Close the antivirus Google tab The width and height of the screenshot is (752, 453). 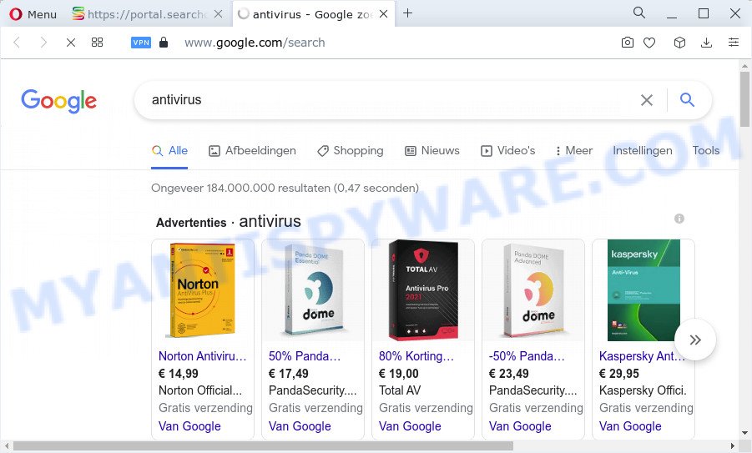(384, 14)
